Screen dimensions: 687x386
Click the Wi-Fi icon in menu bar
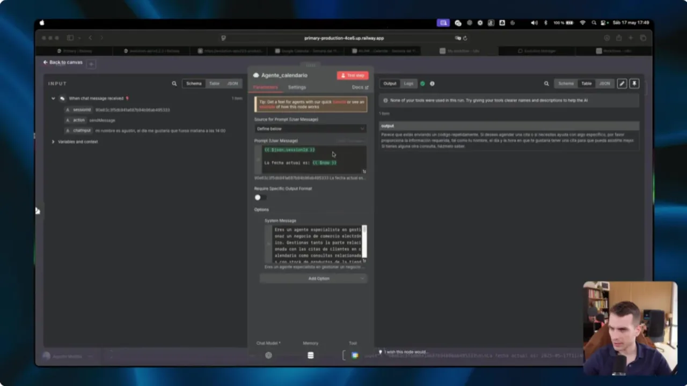(x=583, y=23)
